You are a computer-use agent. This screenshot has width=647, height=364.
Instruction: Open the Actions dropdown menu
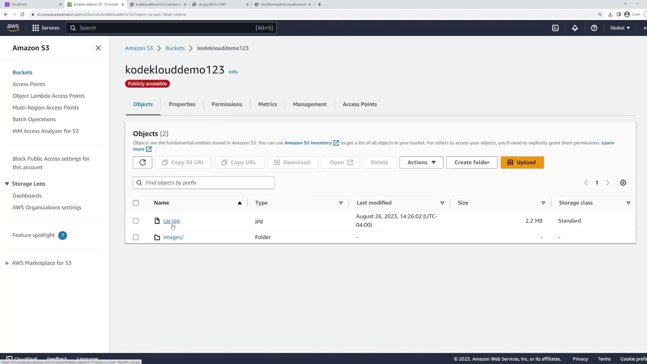421,162
